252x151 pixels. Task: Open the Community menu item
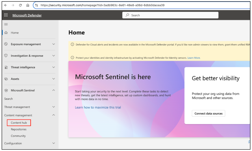click(x=18, y=136)
